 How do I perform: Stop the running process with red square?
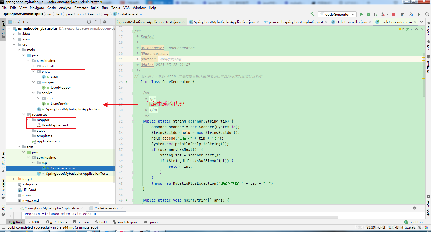(394, 14)
